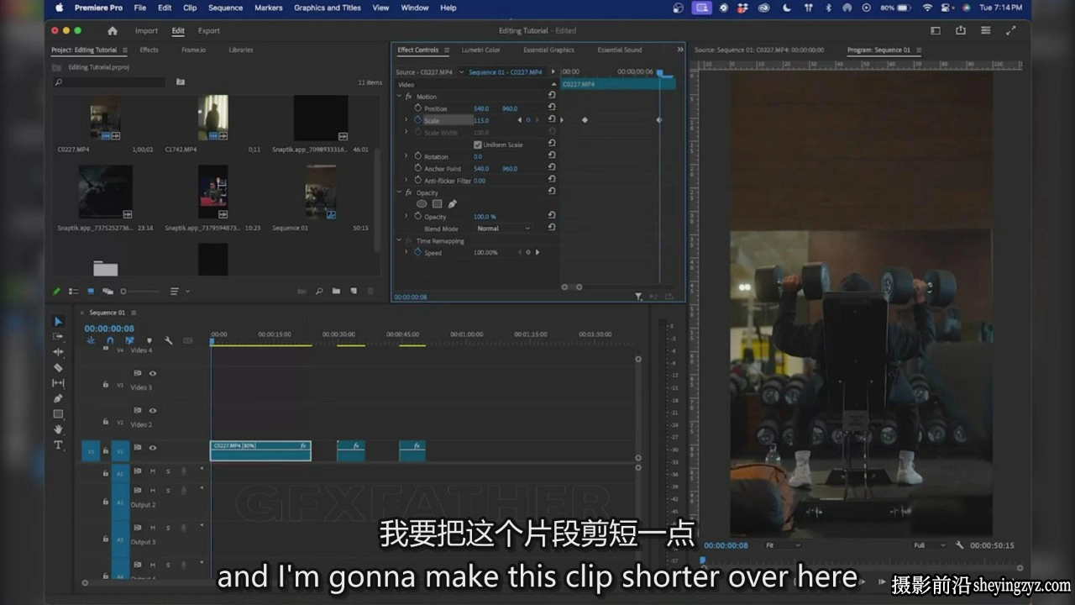This screenshot has height=605, width=1075.
Task: Click the search-in-bin folder icon beside search field
Action: click(x=180, y=82)
